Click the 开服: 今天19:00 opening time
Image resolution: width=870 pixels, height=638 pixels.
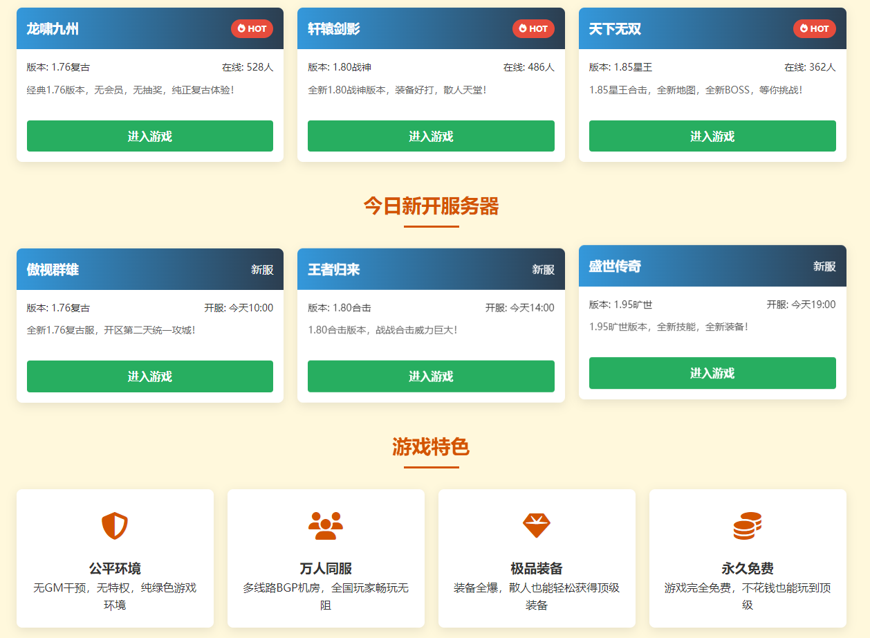pyautogui.click(x=801, y=304)
